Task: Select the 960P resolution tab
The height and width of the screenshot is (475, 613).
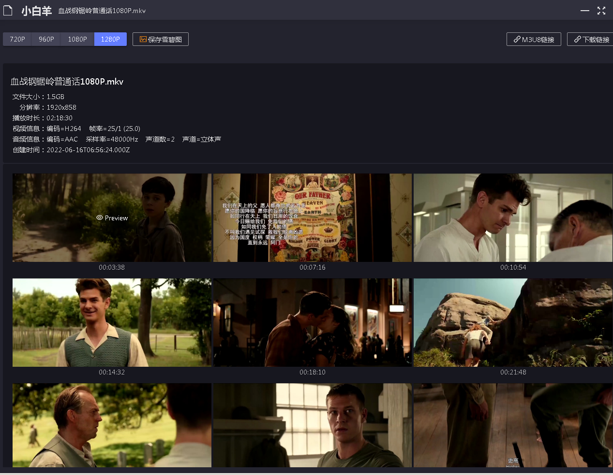Action: point(46,39)
